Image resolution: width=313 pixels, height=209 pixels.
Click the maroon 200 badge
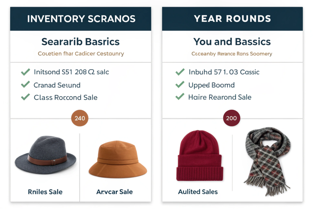pyautogui.click(x=231, y=118)
